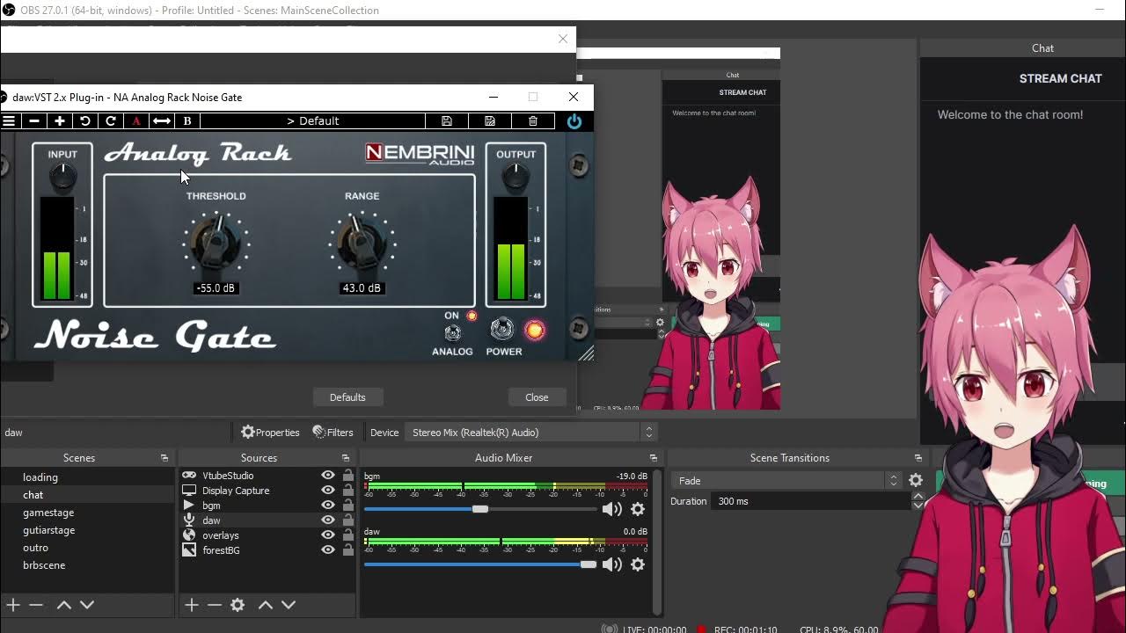This screenshot has height=633, width=1126.
Task: Move the scene down
Action: [87, 605]
